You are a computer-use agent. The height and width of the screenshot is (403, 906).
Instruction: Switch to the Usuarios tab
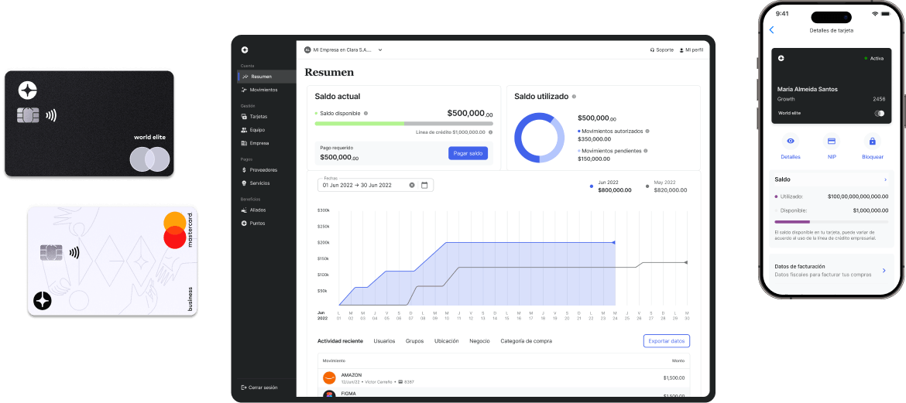coord(384,341)
